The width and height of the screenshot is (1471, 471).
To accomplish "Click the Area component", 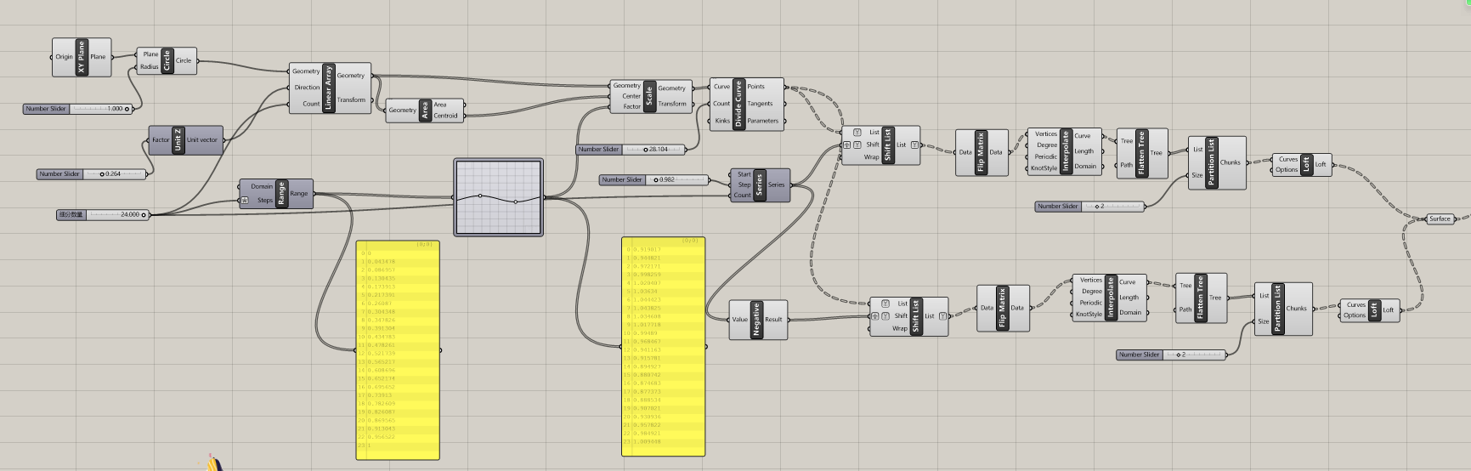I will pyautogui.click(x=425, y=111).
